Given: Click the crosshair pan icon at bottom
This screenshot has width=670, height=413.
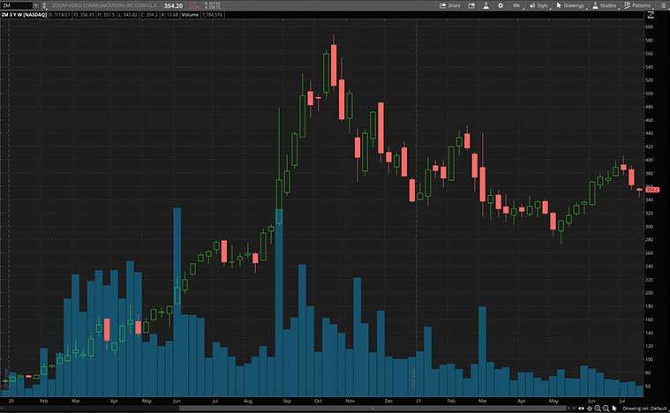Looking at the screenshot, I should pyautogui.click(x=590, y=409).
